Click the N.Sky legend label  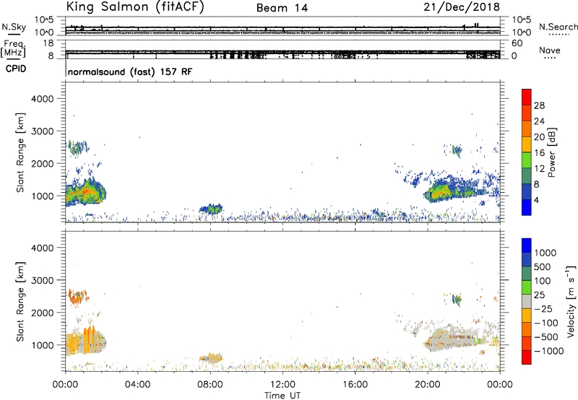14,27
